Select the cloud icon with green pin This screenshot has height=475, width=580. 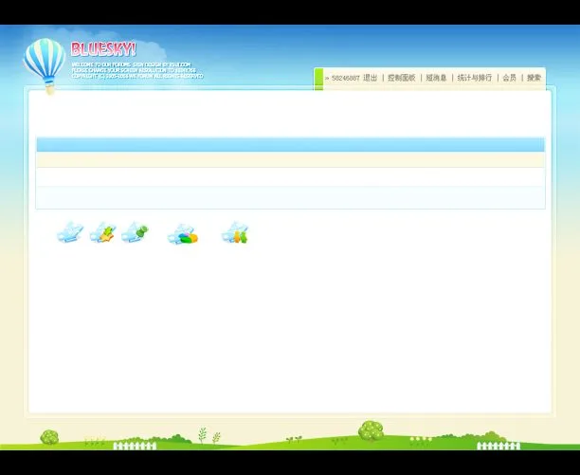[135, 232]
